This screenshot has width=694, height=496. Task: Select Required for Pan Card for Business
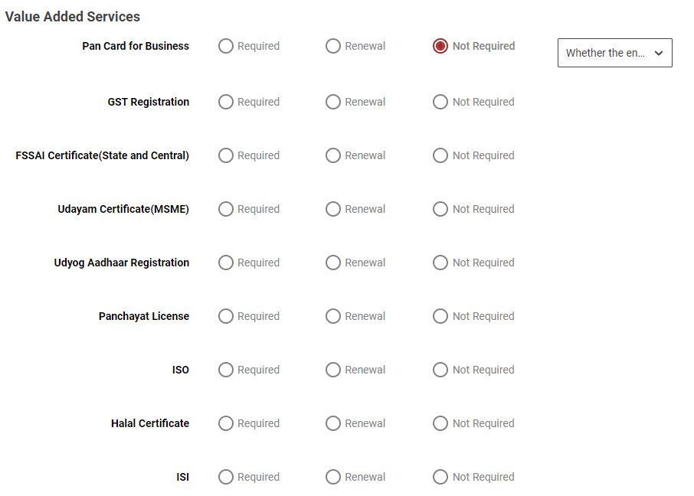(226, 46)
